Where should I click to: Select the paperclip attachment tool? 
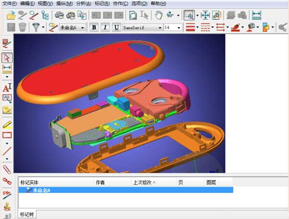[7, 169]
